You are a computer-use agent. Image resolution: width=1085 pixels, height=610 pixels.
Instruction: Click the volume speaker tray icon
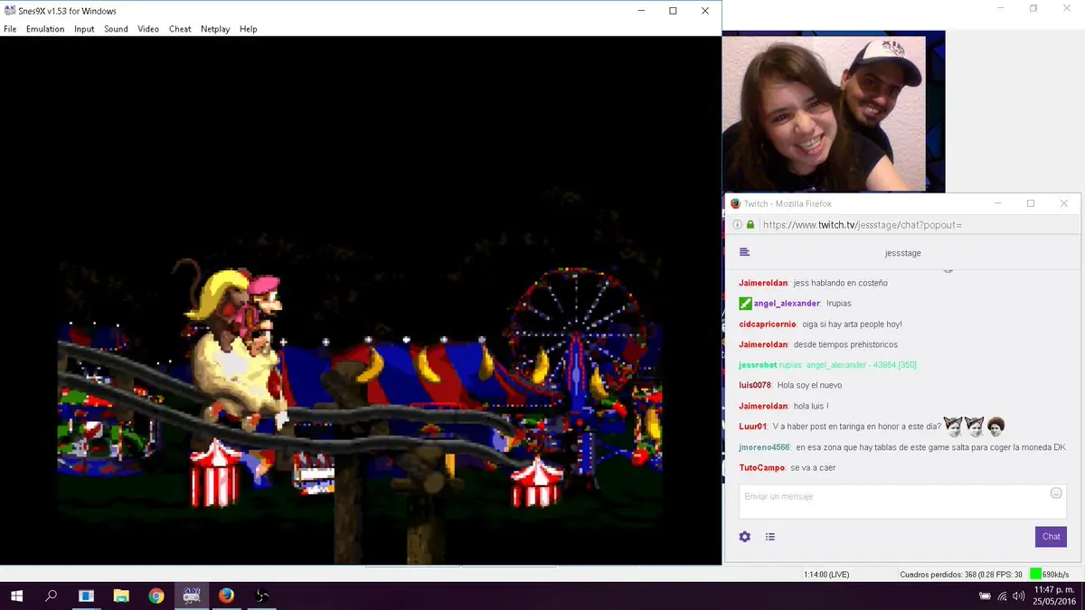pyautogui.click(x=1019, y=596)
